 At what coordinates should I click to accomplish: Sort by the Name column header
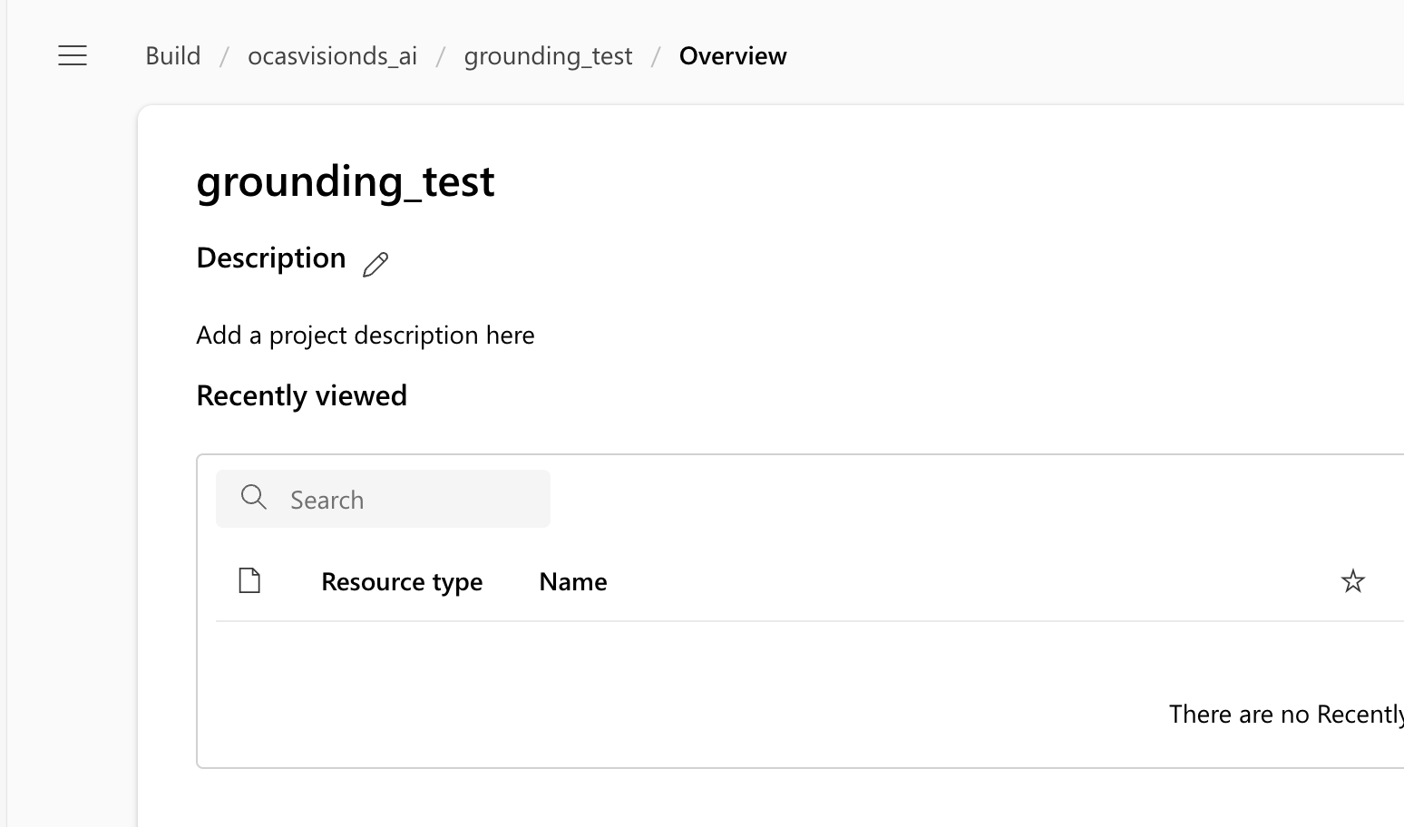572,581
